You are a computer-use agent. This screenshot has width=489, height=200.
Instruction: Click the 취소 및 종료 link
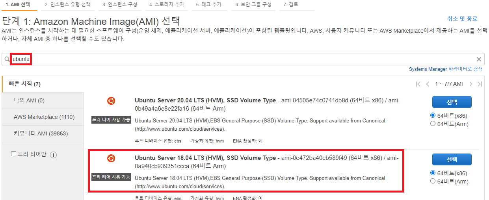(x=462, y=19)
